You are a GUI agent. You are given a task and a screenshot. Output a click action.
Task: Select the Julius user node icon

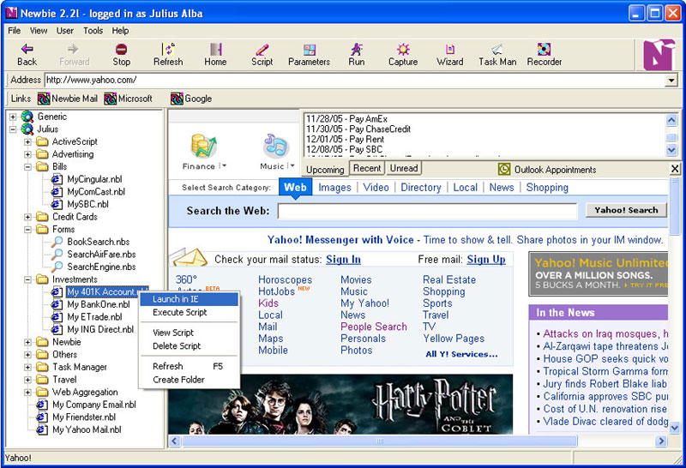[x=27, y=129]
